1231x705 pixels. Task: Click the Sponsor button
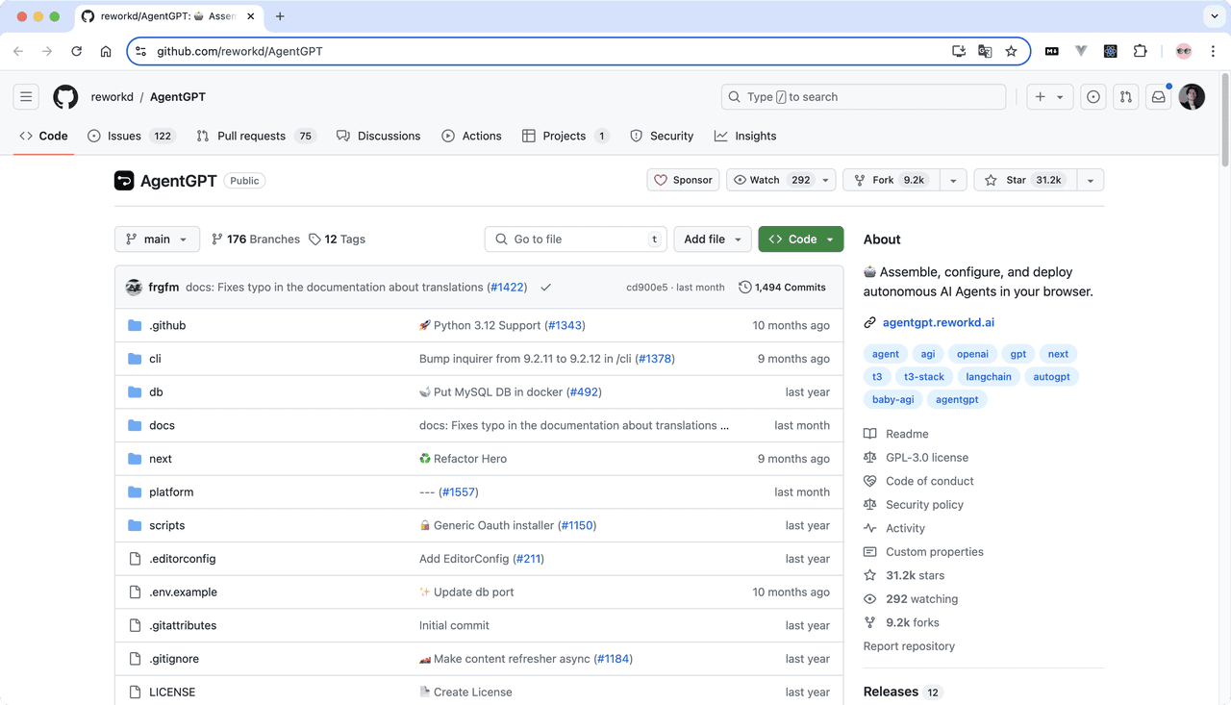pyautogui.click(x=683, y=179)
